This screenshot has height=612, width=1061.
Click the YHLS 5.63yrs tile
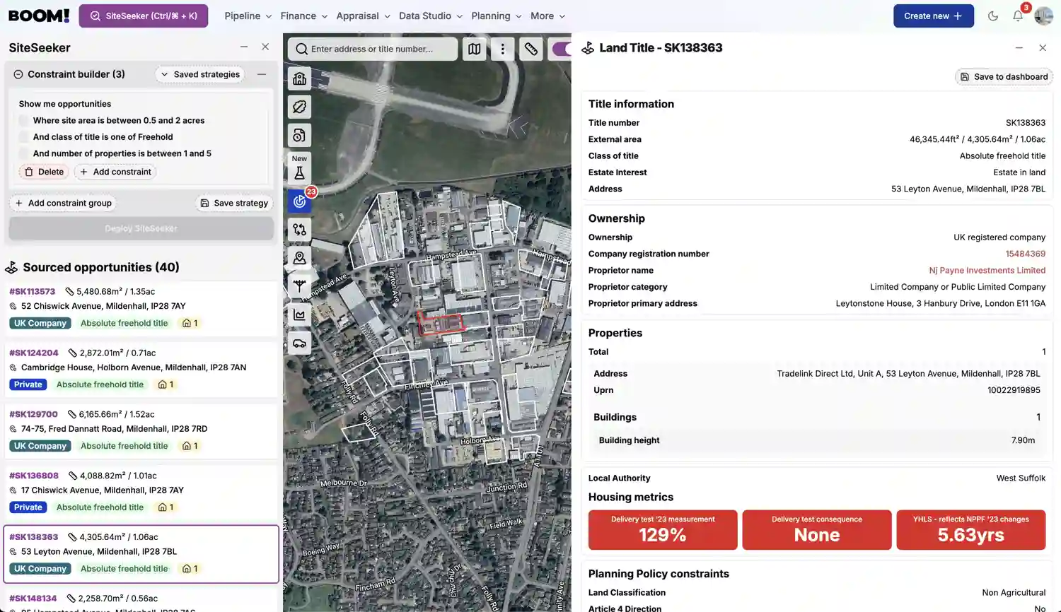970,530
